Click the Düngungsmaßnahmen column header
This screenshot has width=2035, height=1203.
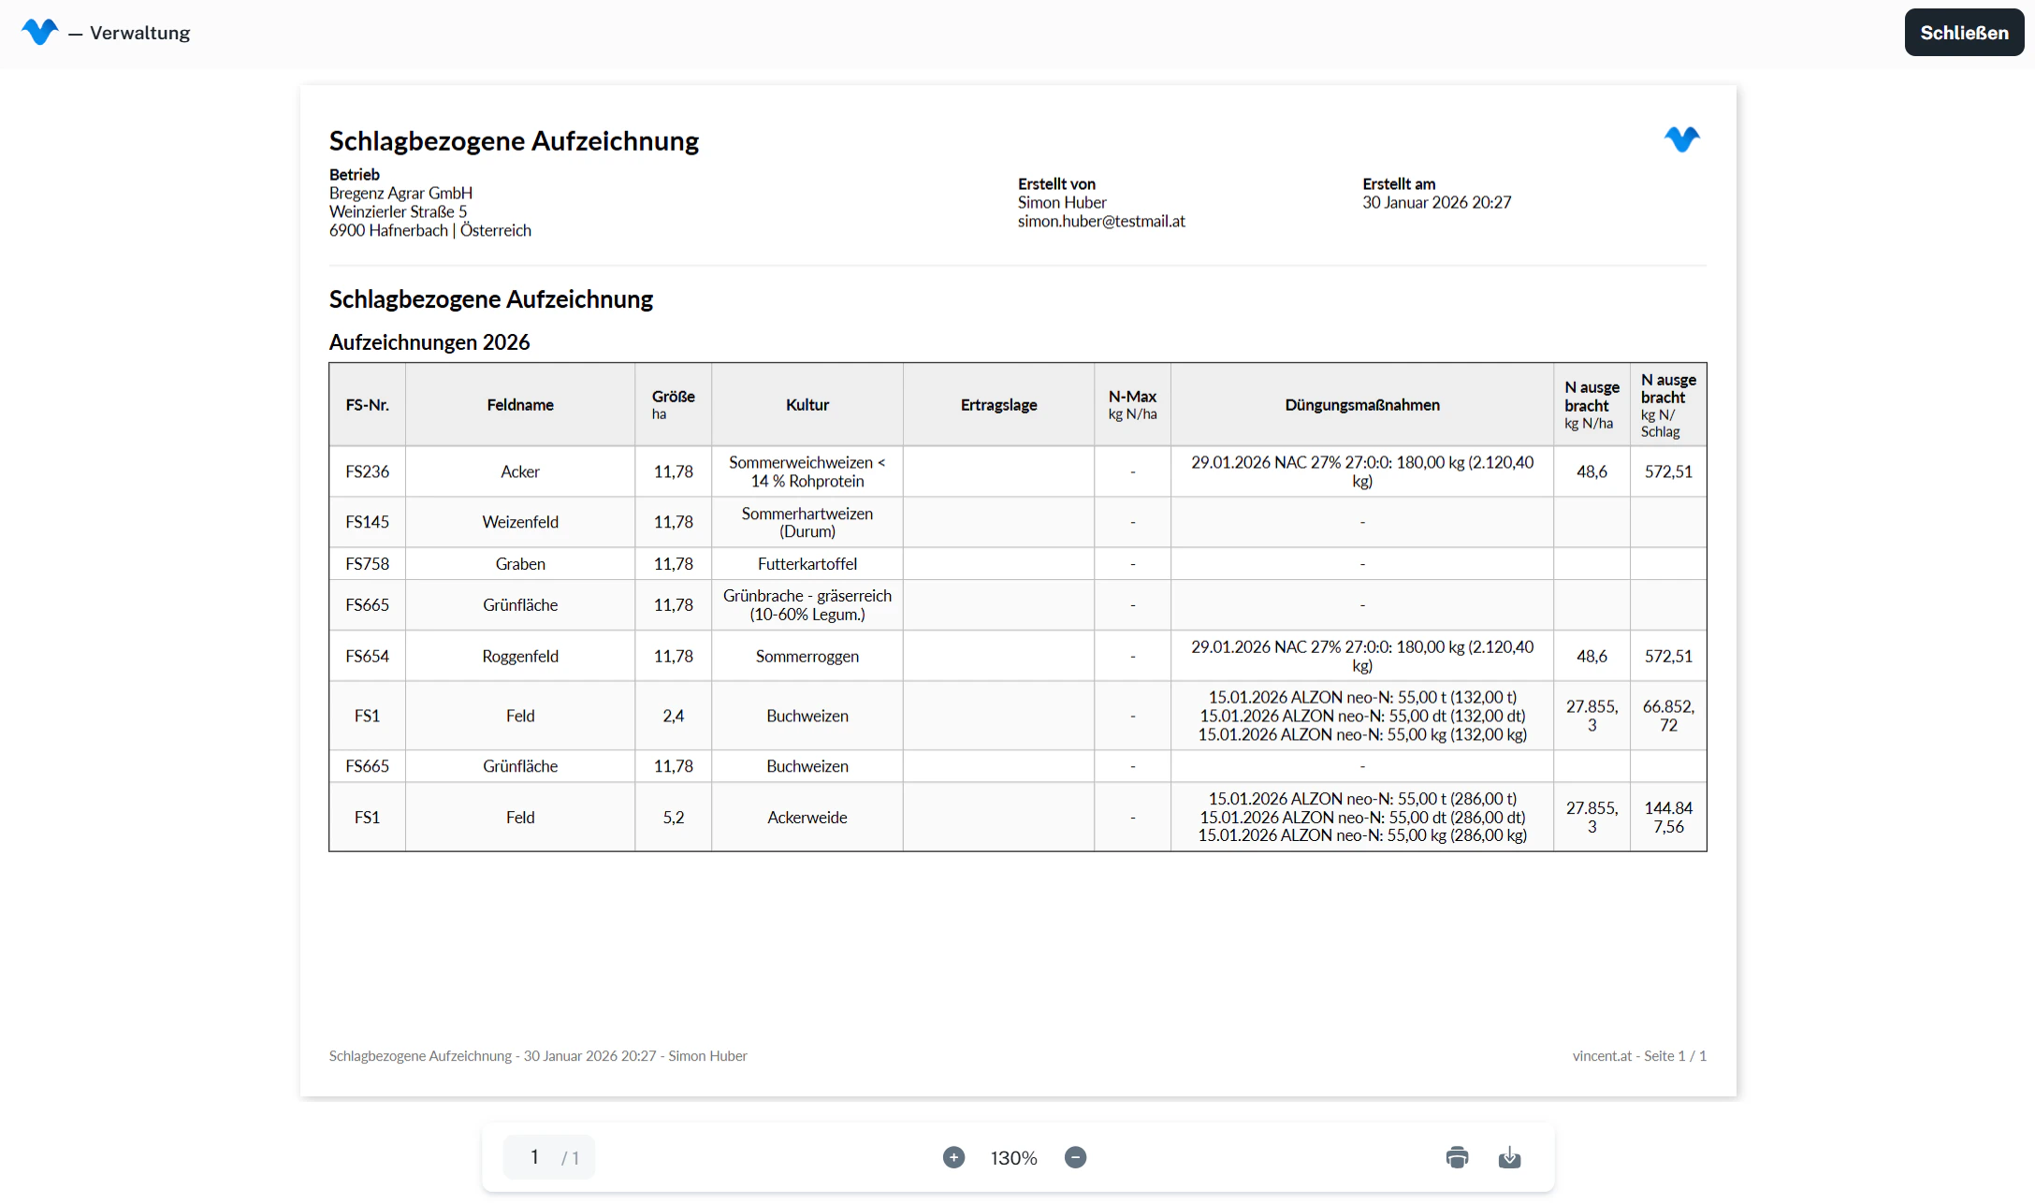(1361, 404)
